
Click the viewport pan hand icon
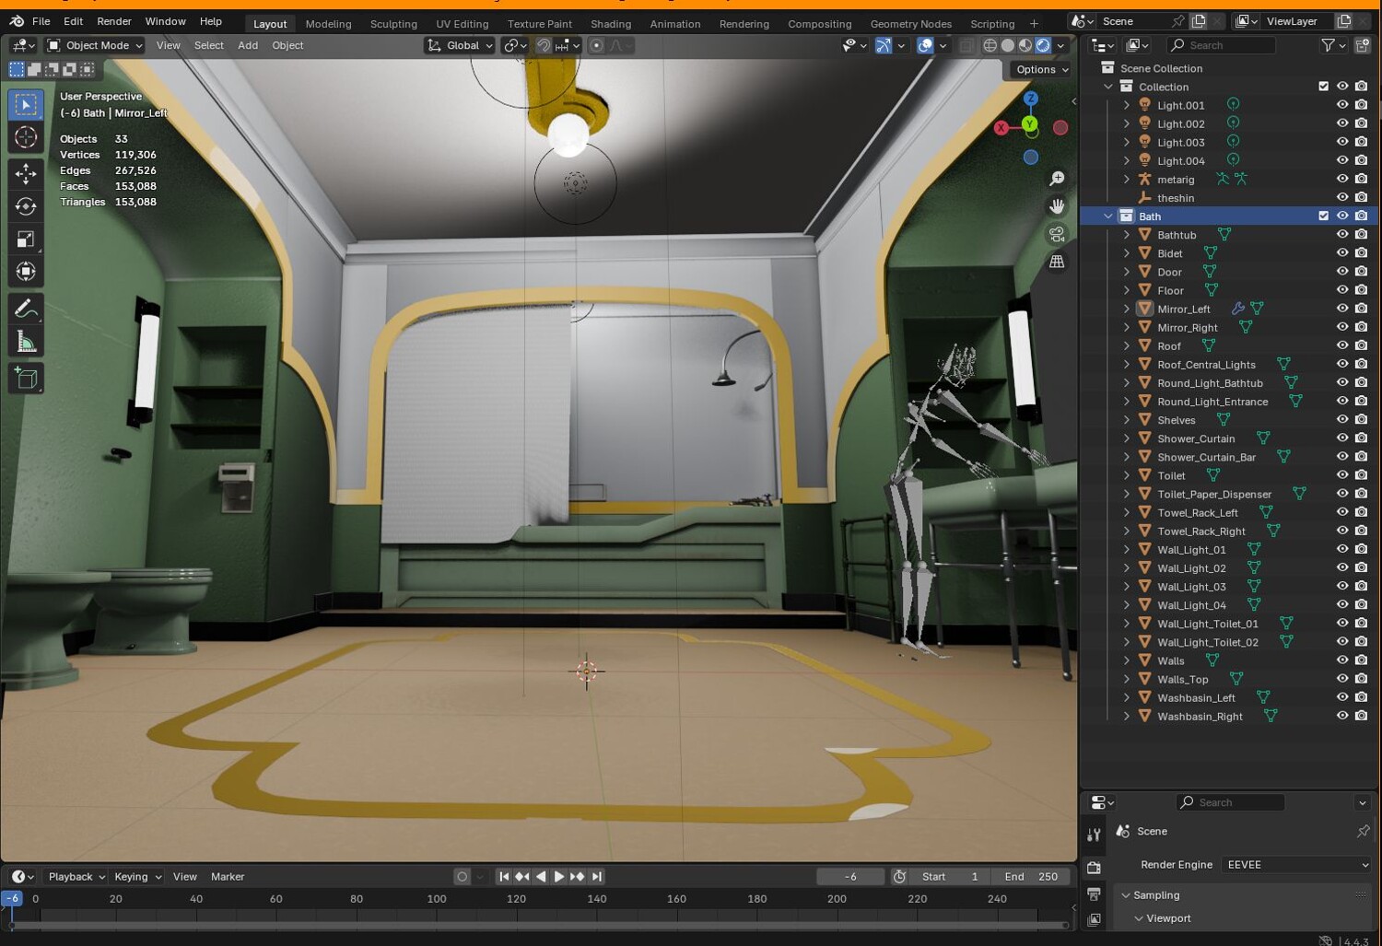(x=1057, y=206)
